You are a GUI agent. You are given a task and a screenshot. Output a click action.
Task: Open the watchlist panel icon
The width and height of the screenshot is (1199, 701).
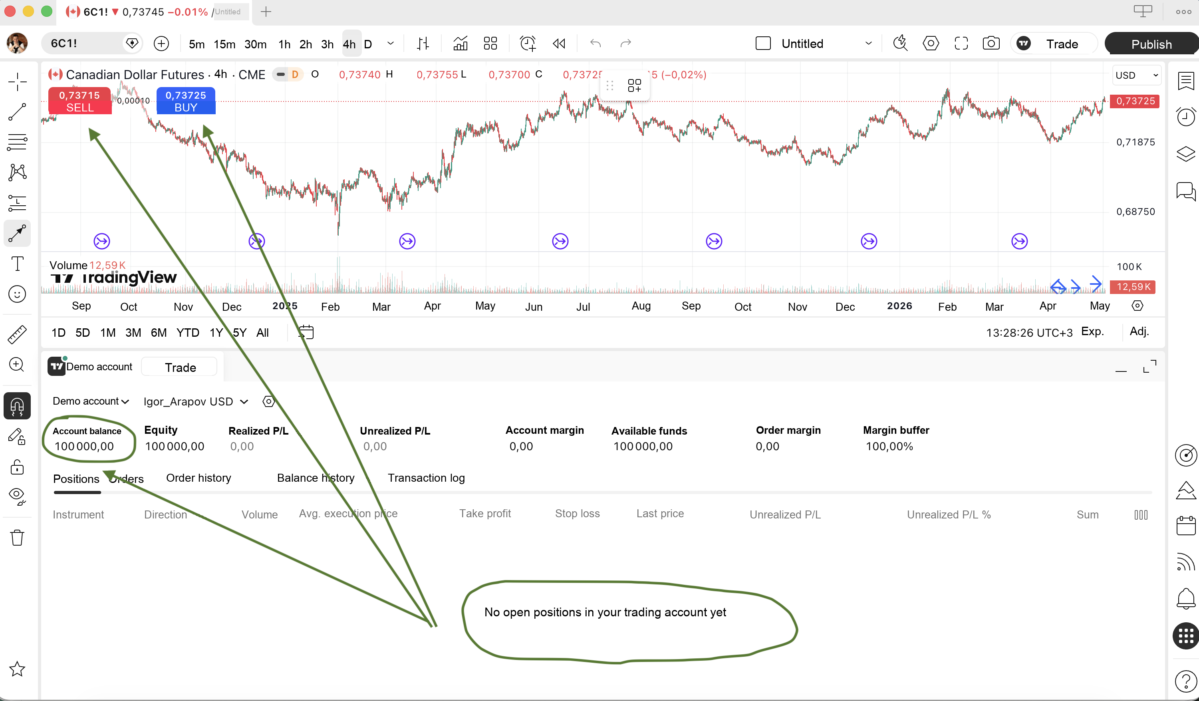click(x=1186, y=81)
